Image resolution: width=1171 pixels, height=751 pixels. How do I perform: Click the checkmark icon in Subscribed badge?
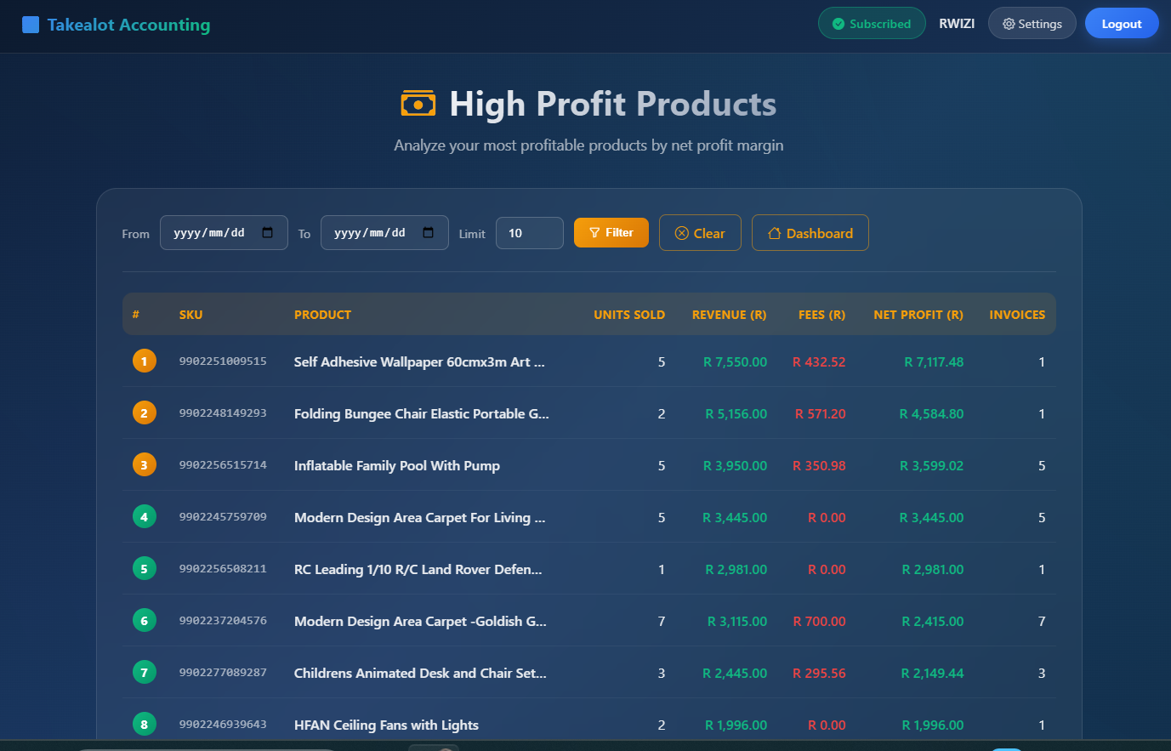(x=840, y=23)
